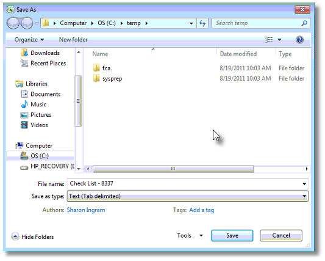Click the fca folder icon
This screenshot has width=325, height=261.
click(x=96, y=68)
